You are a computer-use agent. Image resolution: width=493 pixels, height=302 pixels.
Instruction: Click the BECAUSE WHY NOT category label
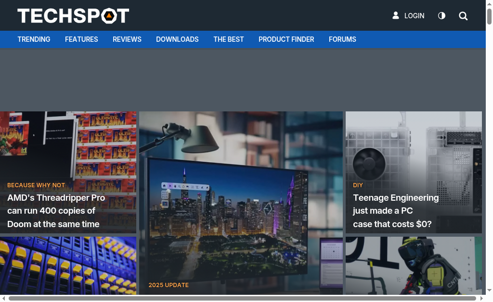coord(36,185)
